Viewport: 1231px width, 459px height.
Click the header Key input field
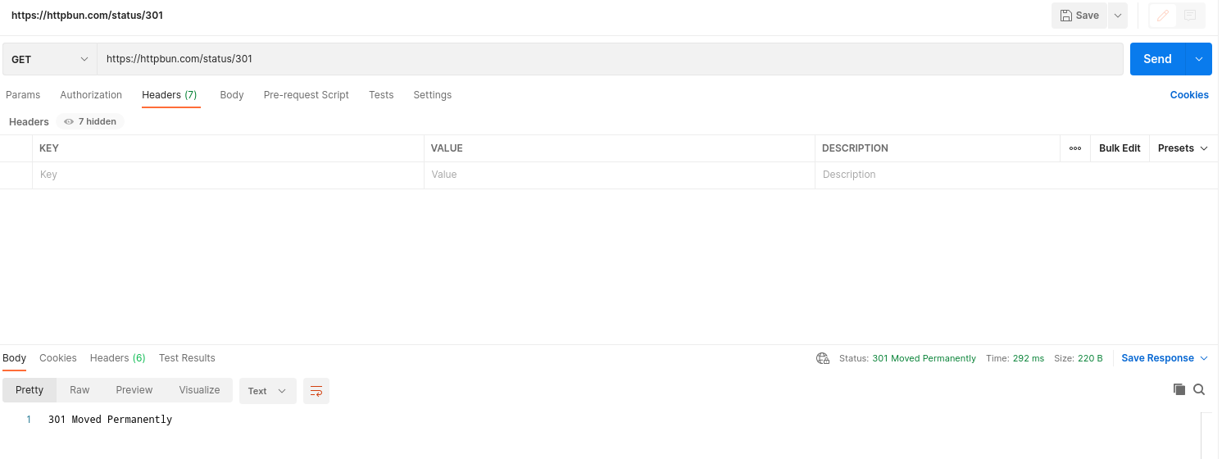pos(228,175)
